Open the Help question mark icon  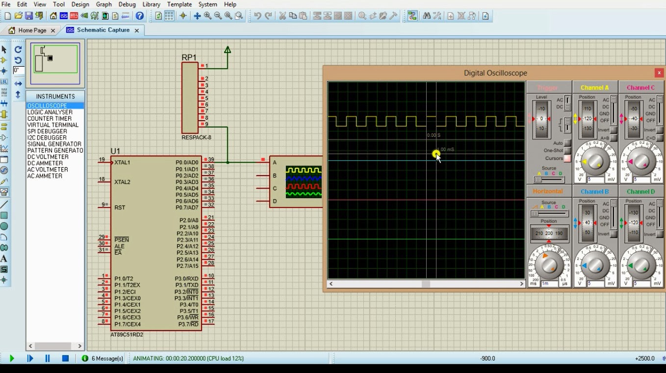(x=139, y=16)
